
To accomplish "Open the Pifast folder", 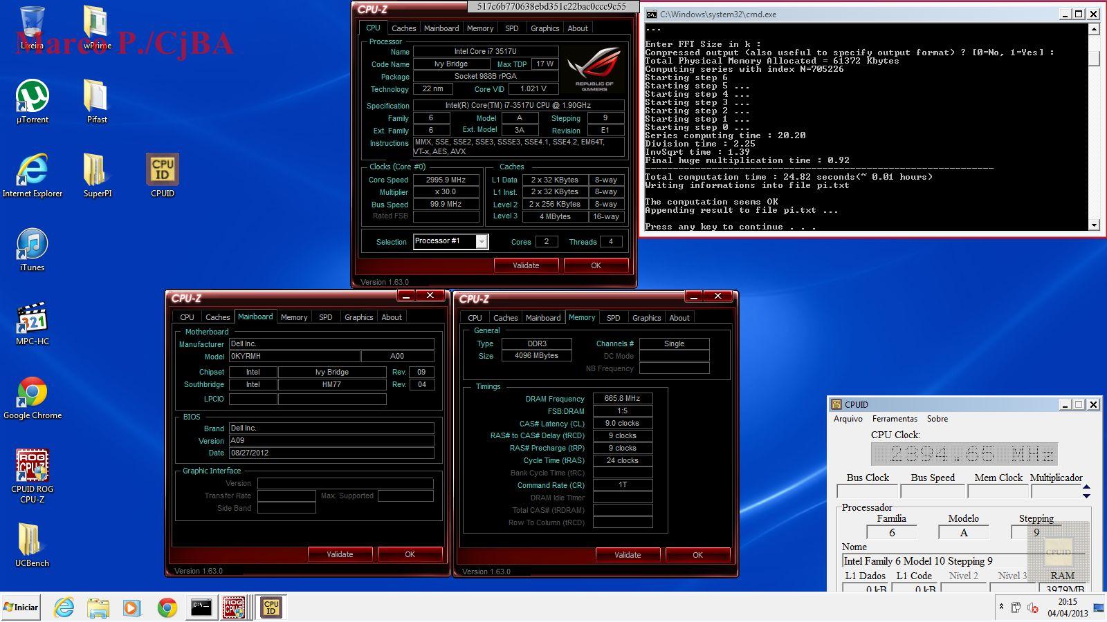I will click(97, 102).
